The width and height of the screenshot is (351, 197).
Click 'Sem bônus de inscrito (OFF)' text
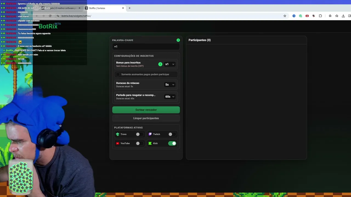click(x=130, y=66)
